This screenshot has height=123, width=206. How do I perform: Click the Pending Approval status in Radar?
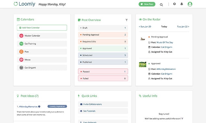(159, 37)
